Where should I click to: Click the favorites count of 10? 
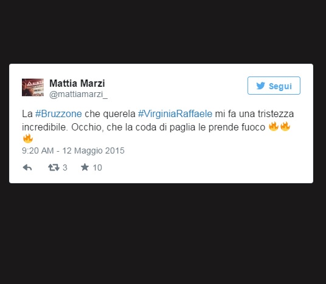coord(97,167)
